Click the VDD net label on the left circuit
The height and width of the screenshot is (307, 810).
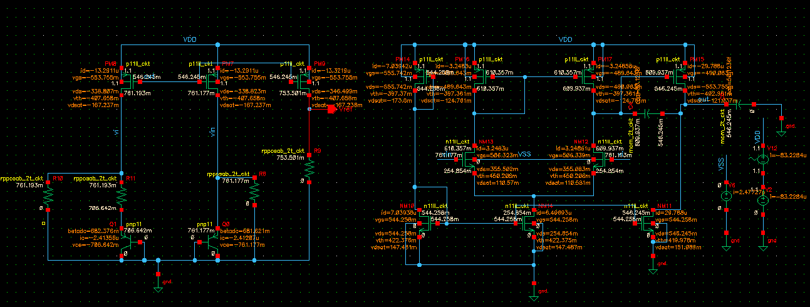coord(189,39)
